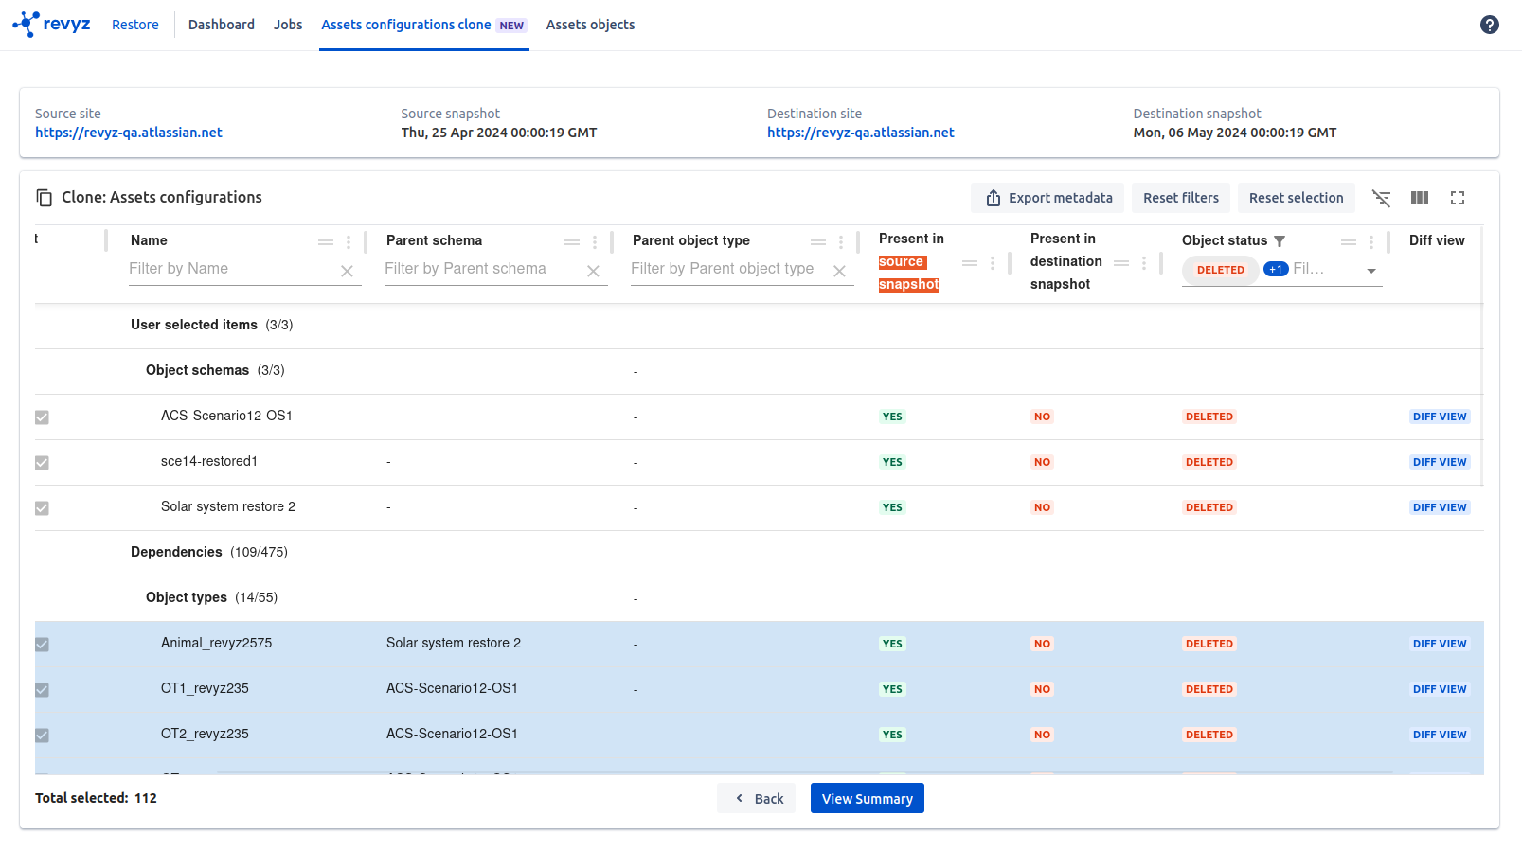Click the User selected items group row

pos(759,326)
